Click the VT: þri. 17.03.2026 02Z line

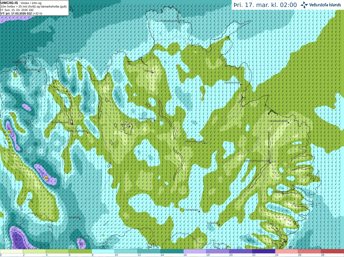coord(21,13)
